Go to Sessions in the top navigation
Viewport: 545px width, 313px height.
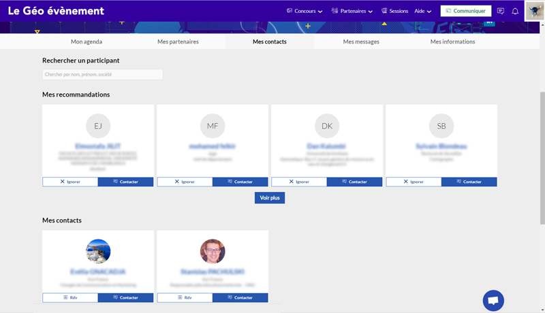(x=394, y=11)
